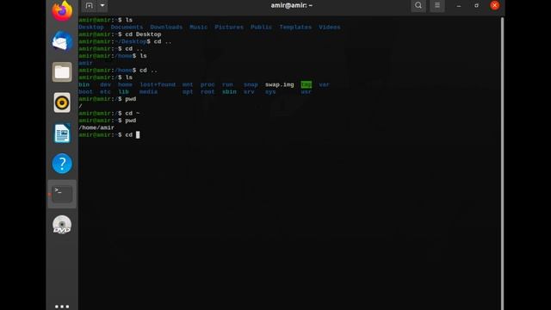
Task: Click the 'swap.img' entry in listing
Action: point(279,84)
